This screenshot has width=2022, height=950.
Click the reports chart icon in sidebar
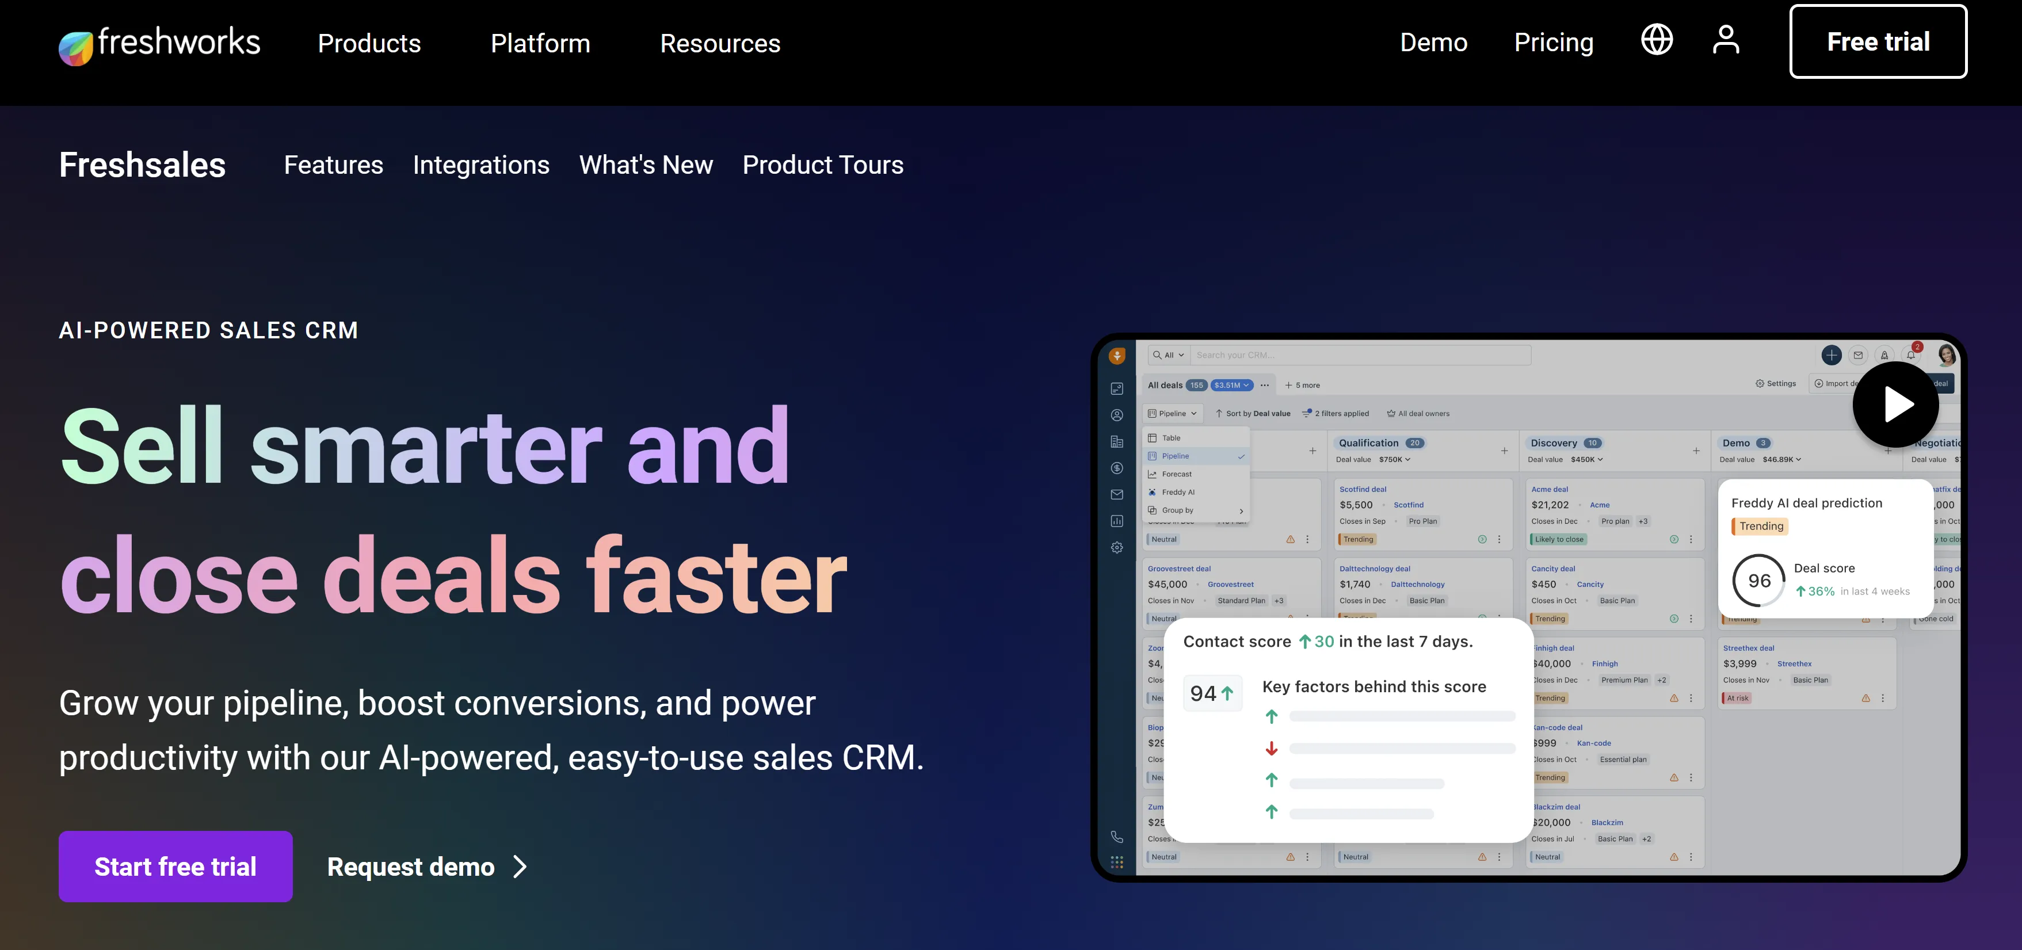pyautogui.click(x=1117, y=521)
